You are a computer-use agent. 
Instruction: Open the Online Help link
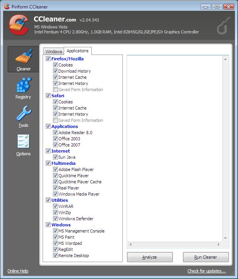coord(18,271)
